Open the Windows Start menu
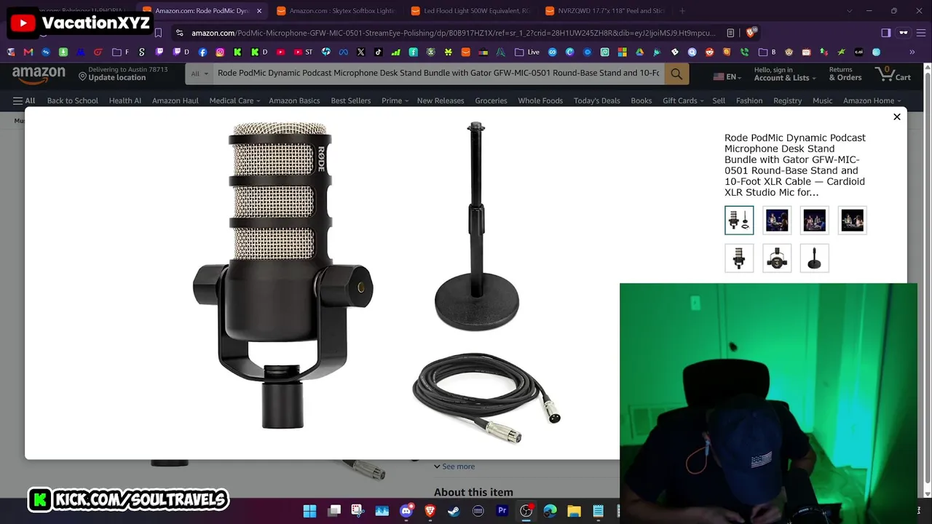The width and height of the screenshot is (932, 524). coord(309,511)
